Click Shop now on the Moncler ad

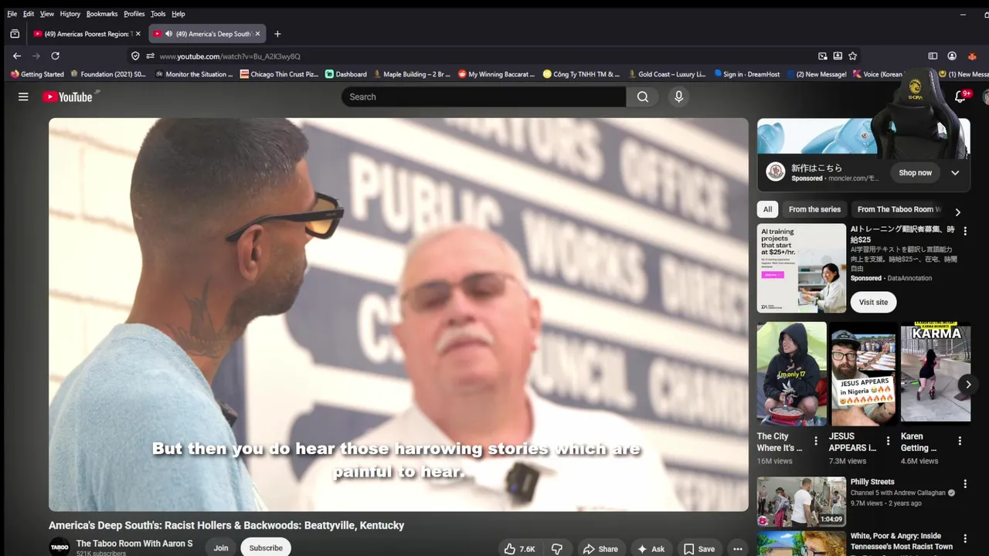point(915,173)
